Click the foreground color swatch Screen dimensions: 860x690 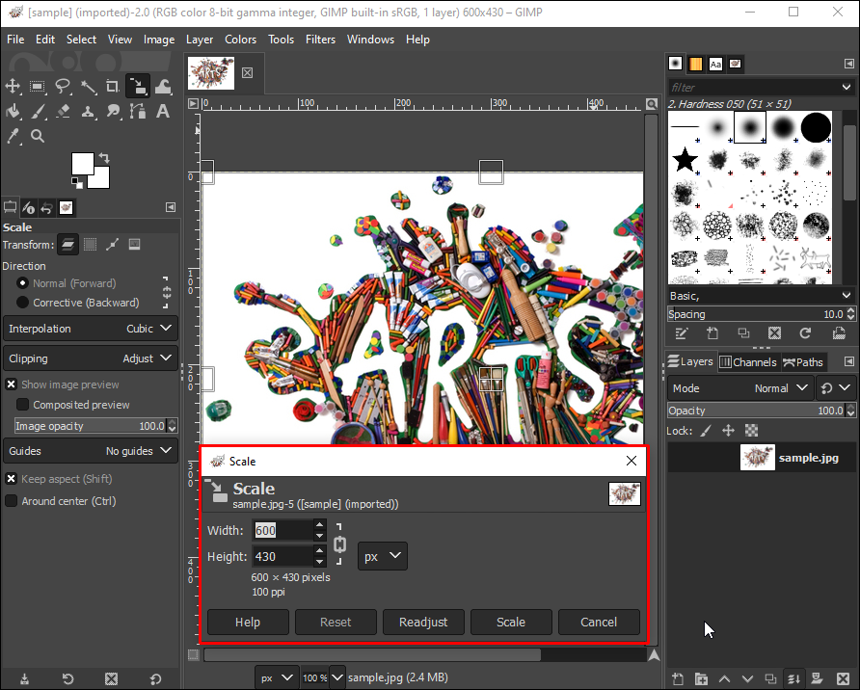[x=82, y=164]
